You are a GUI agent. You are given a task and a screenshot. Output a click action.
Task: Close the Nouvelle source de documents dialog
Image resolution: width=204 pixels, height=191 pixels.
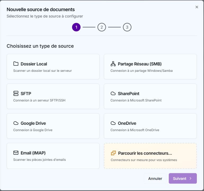197,7
